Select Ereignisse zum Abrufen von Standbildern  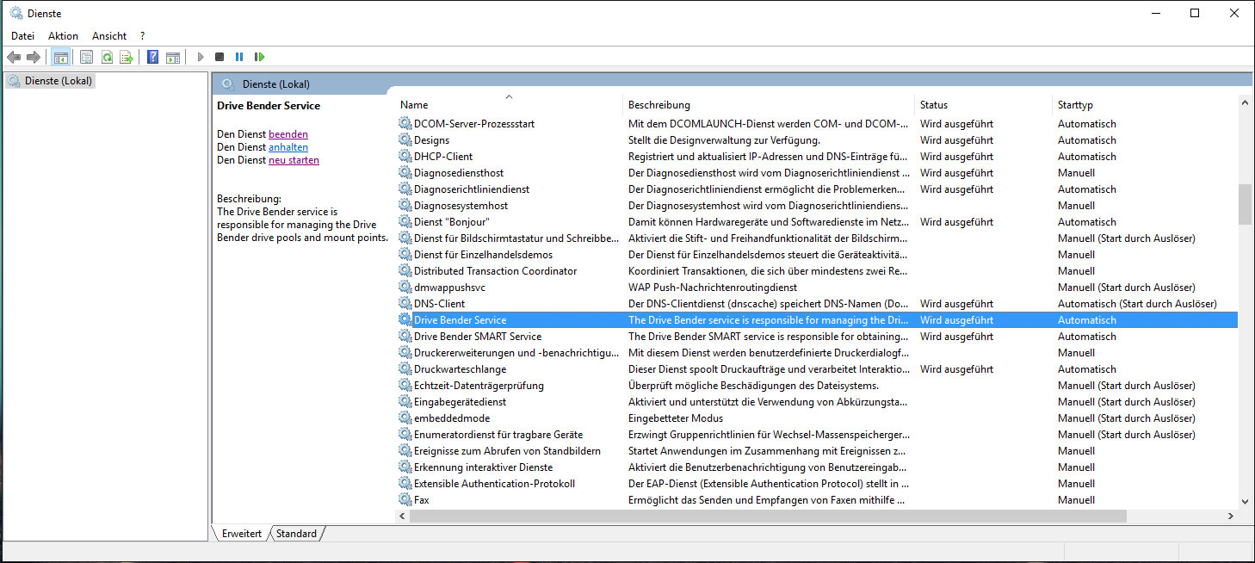pos(507,450)
